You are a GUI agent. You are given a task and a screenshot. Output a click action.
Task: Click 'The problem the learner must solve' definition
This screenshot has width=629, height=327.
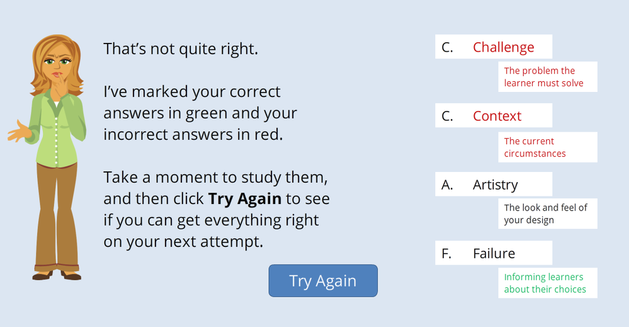548,77
